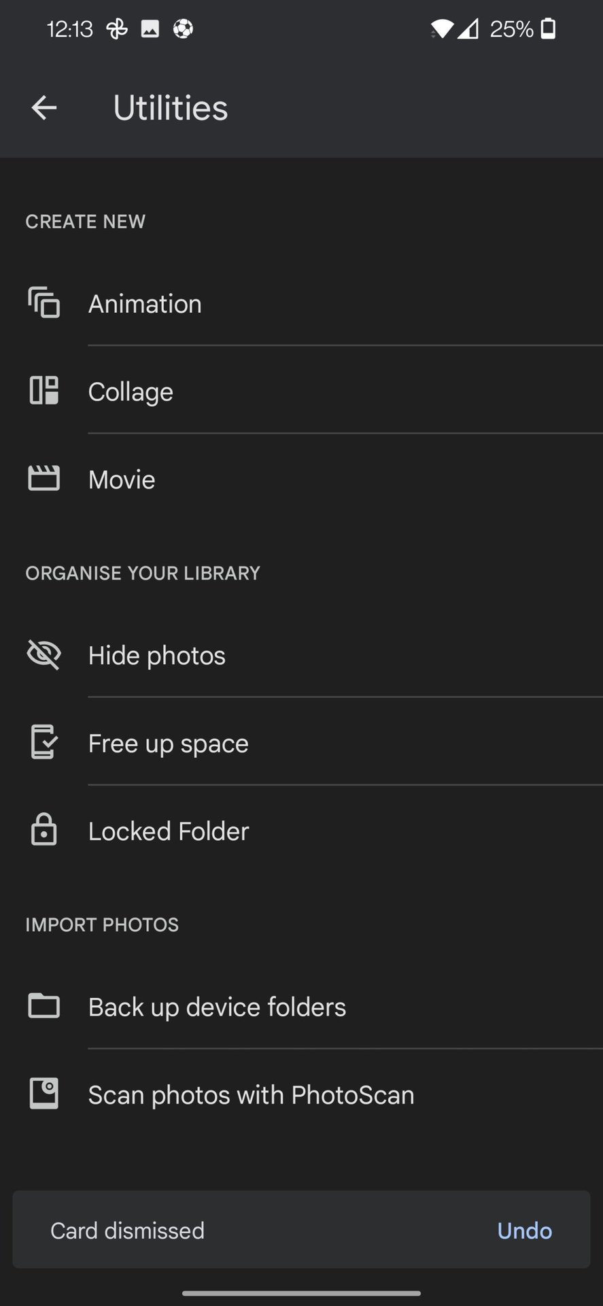Tap the Back up device folders icon
603x1306 pixels.
[x=44, y=1006]
